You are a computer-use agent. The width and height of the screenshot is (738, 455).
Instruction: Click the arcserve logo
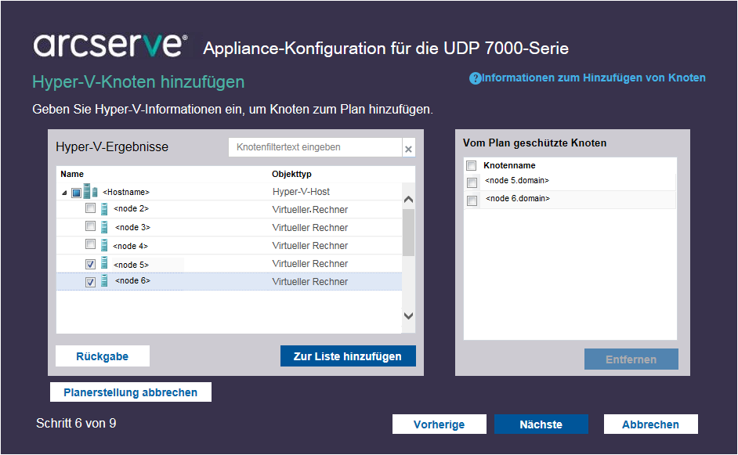tap(110, 45)
